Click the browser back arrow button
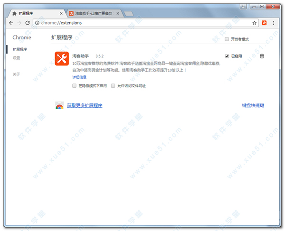The width and height of the screenshot is (285, 231). click(11, 22)
